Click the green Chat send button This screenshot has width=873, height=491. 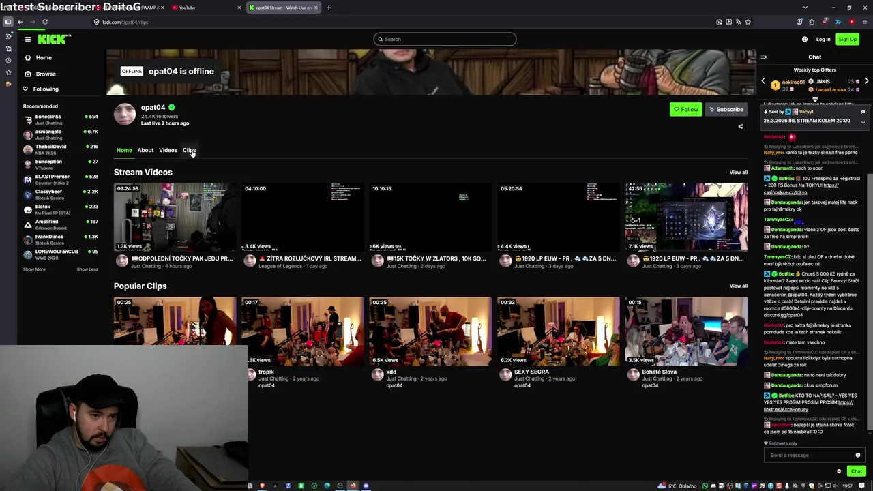coord(856,471)
